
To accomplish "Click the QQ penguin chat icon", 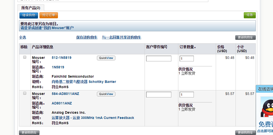I will [x=267, y=107].
